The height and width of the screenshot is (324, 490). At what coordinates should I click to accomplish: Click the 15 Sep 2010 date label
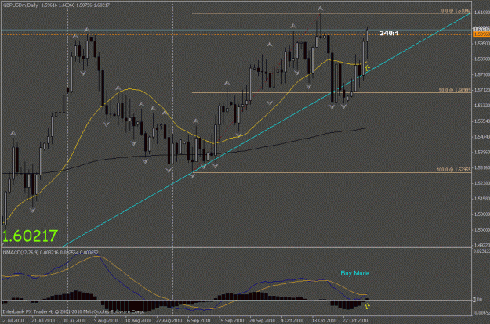coord(231,320)
